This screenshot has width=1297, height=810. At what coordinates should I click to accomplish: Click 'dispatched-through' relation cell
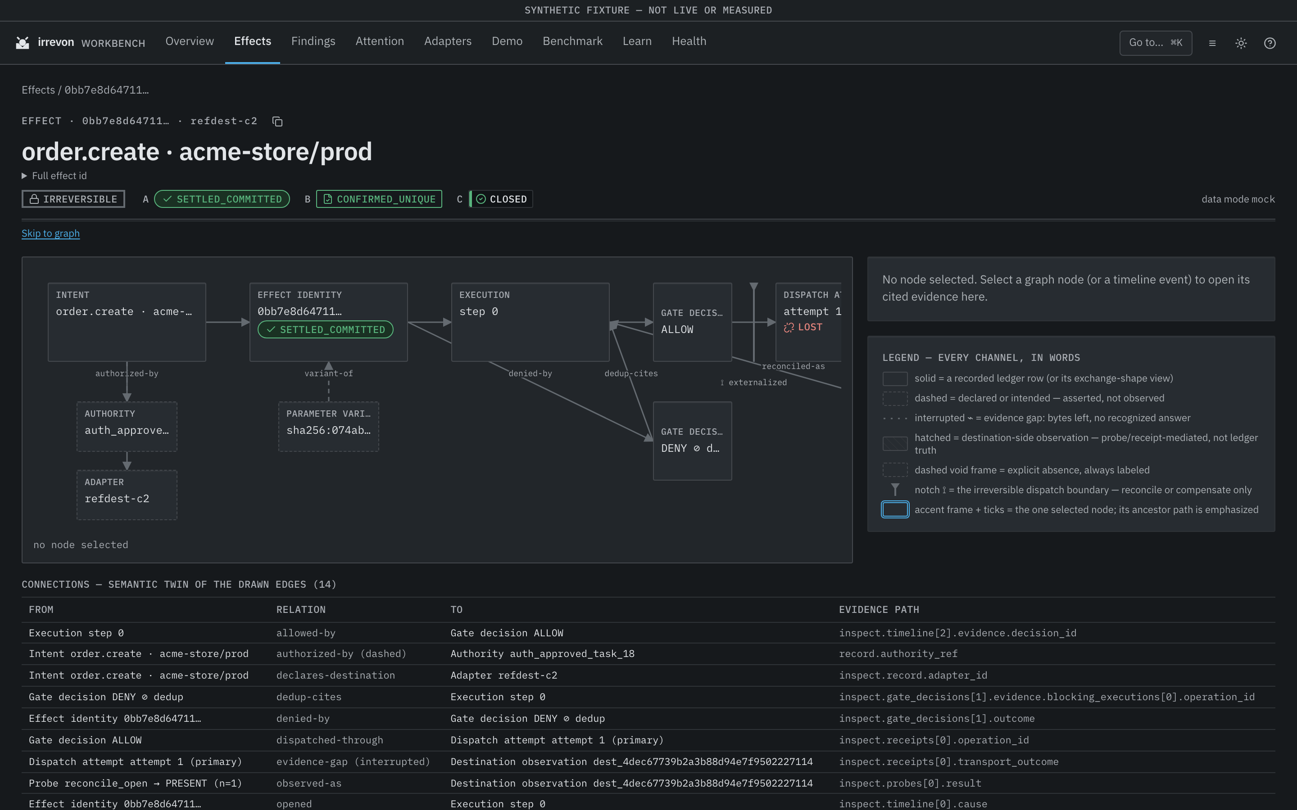coord(330,740)
